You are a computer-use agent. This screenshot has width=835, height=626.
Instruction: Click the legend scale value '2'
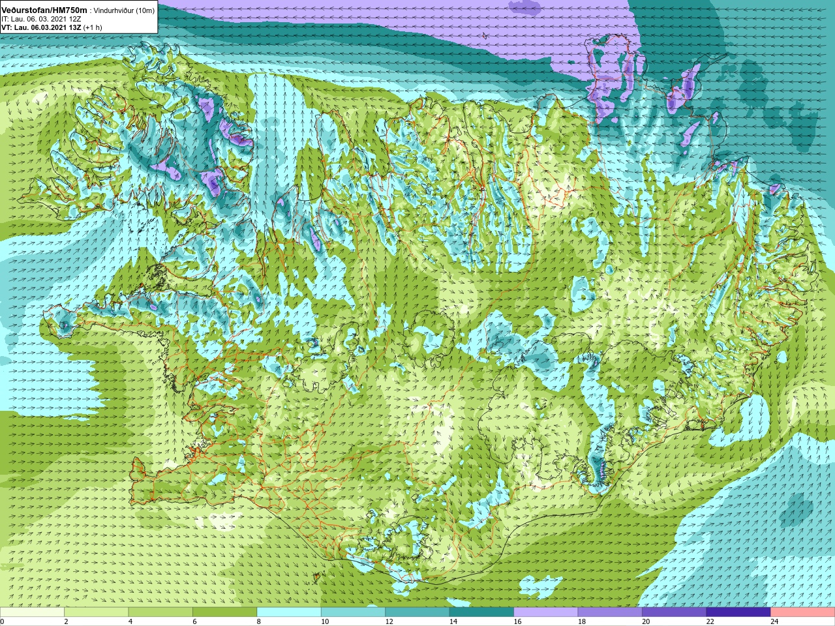(x=66, y=621)
